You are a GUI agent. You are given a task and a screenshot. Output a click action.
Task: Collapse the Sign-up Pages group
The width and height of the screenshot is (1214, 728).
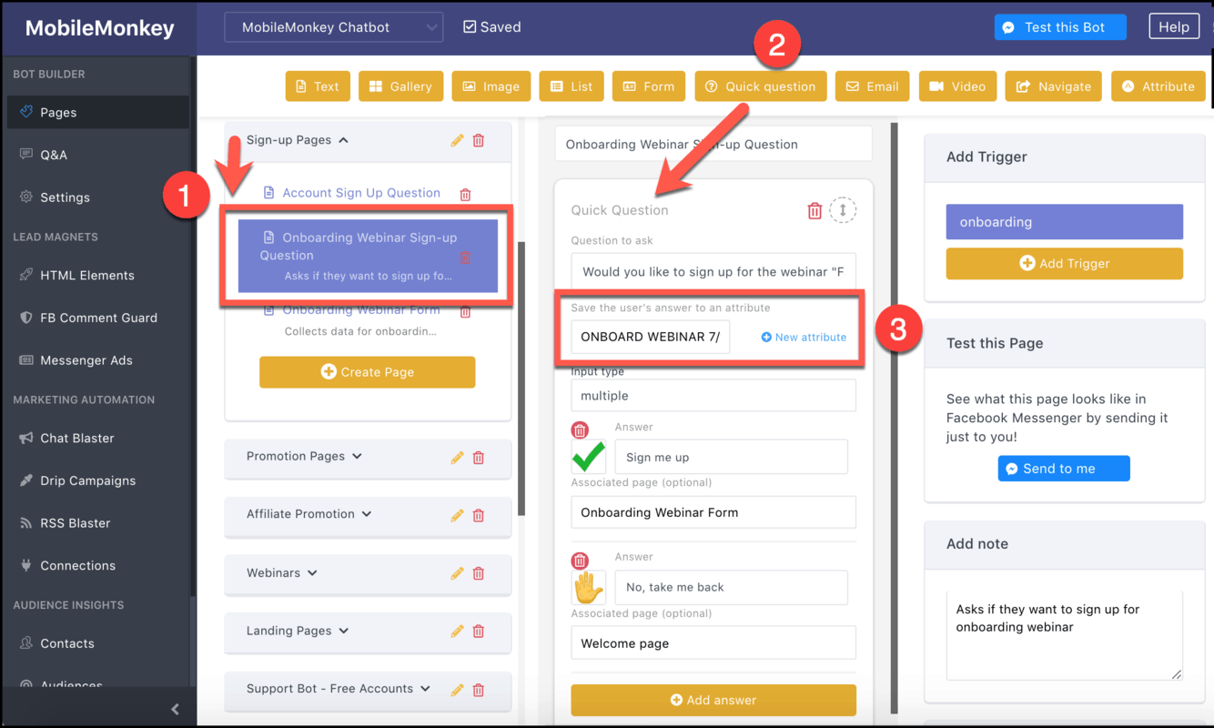point(343,140)
